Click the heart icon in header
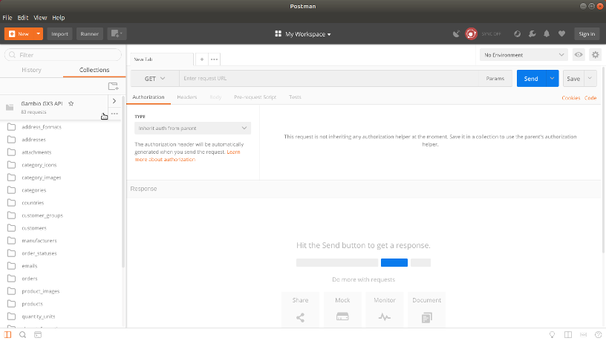The image size is (606, 341). click(561, 33)
